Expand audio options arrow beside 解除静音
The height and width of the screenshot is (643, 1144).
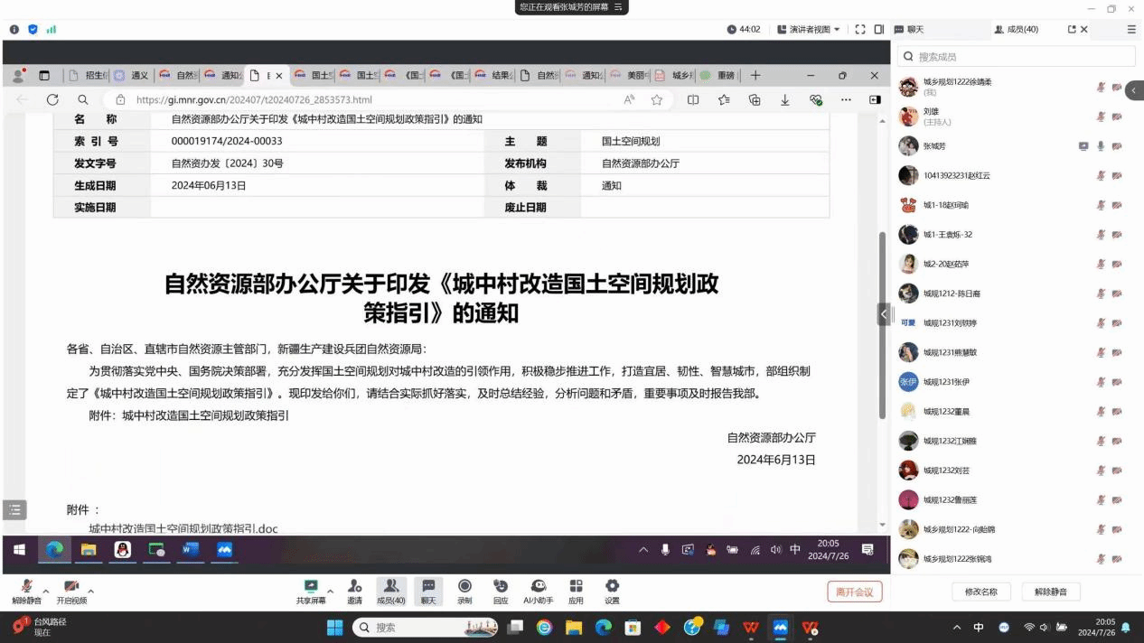[46, 592]
